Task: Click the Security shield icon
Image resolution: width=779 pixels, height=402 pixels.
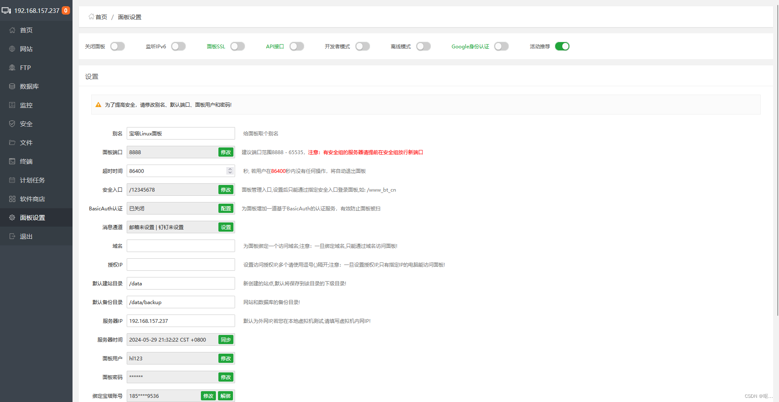Action: click(x=12, y=124)
